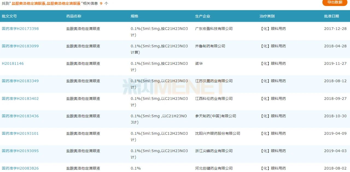This screenshot has height=172, width=350.
Task: Open approval number 国药准字H20193095
Action: [20, 151]
